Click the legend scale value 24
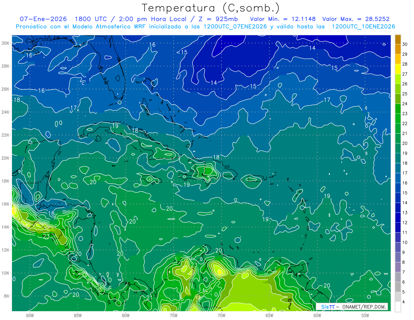 pyautogui.click(x=405, y=104)
